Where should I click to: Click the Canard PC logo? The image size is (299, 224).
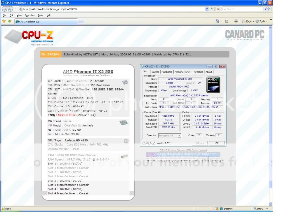click(x=245, y=35)
